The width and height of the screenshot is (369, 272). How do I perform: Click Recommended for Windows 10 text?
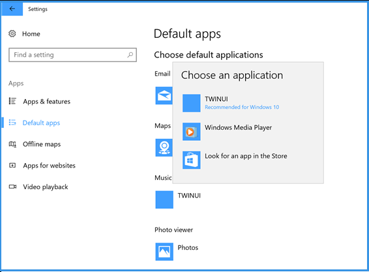(242, 107)
